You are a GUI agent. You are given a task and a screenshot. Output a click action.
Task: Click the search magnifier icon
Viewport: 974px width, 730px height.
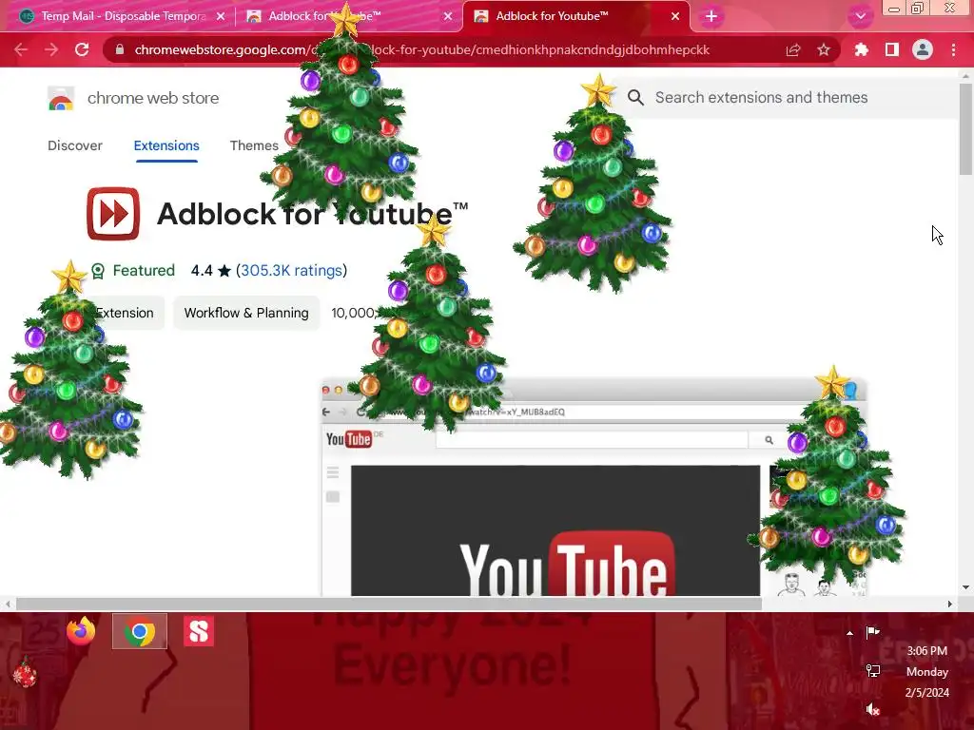pos(635,98)
